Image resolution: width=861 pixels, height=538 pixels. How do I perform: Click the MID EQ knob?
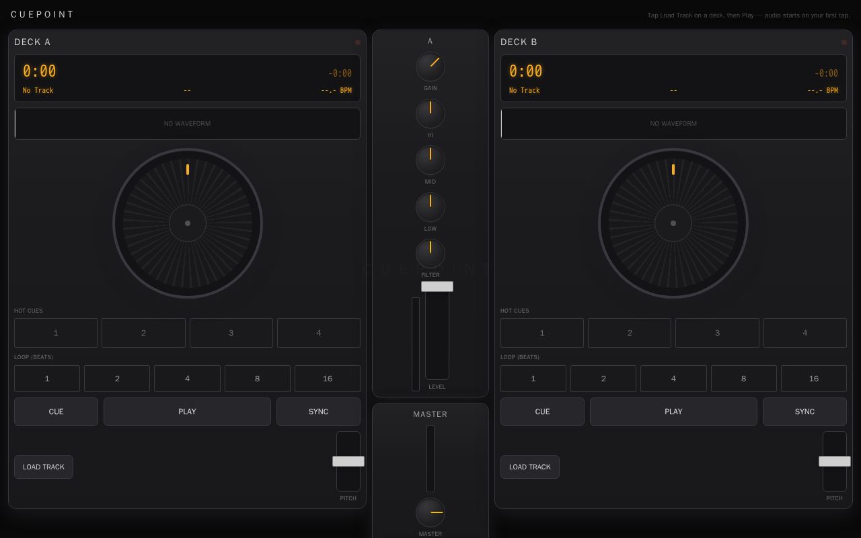[x=430, y=161]
